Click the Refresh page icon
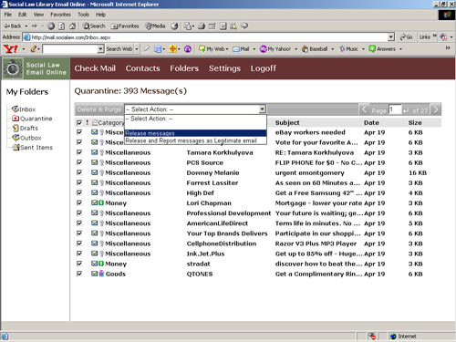This screenshot has height=342, width=456. (x=62, y=26)
